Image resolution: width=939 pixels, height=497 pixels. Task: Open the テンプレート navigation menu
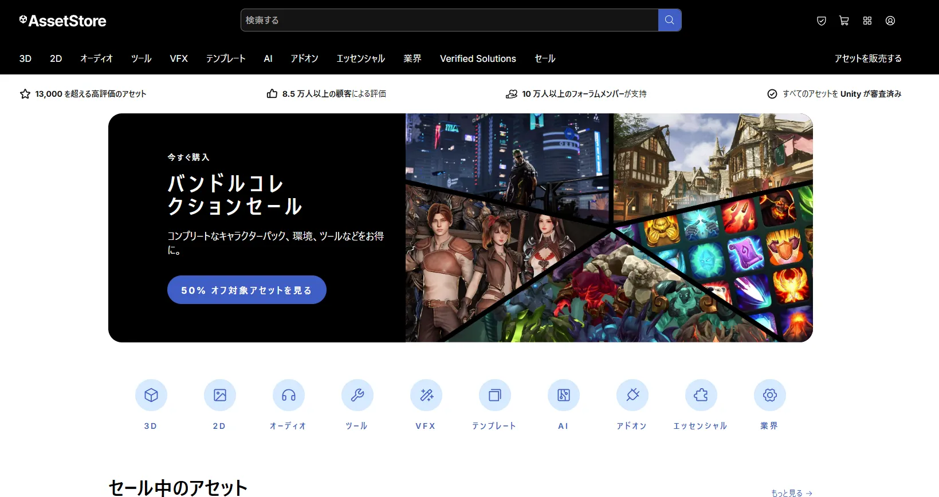coord(226,58)
